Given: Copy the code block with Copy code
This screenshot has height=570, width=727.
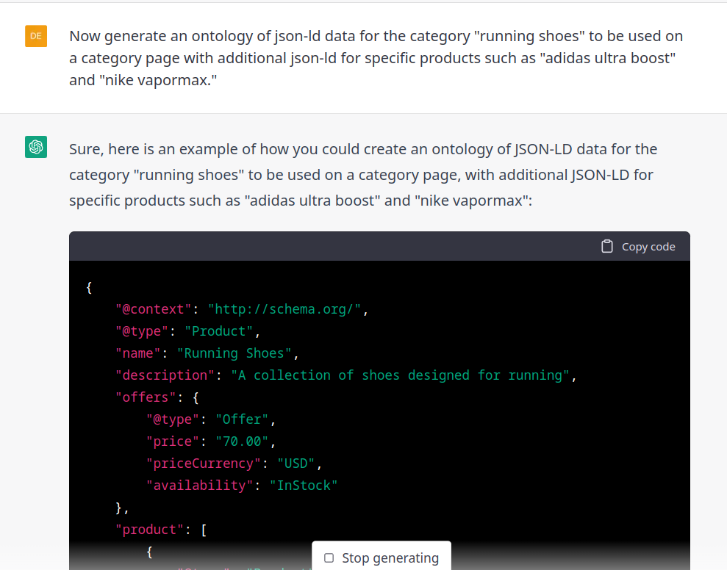Looking at the screenshot, I should pyautogui.click(x=638, y=247).
